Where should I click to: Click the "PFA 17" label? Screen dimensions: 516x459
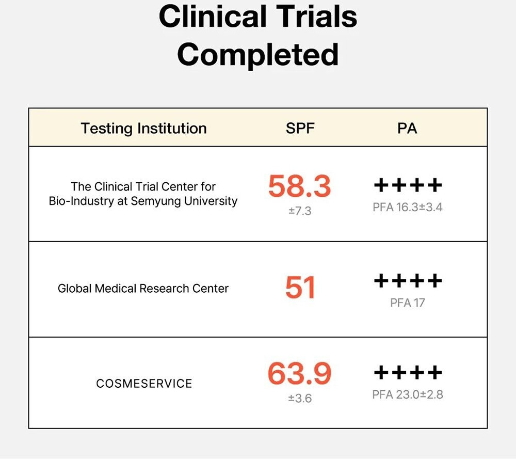click(408, 303)
